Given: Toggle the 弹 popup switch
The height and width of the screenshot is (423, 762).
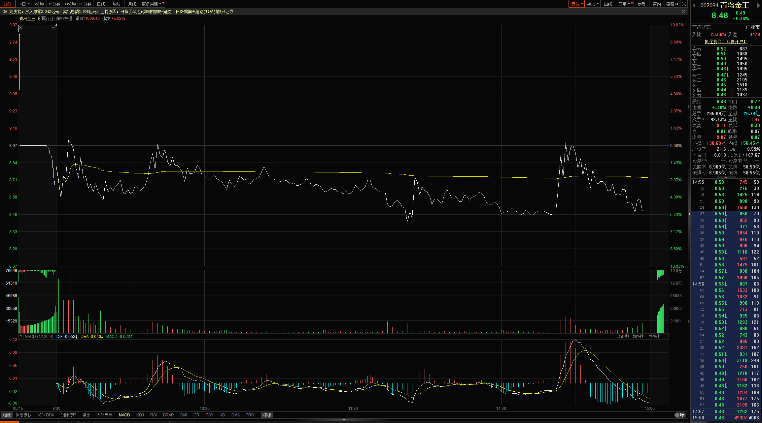Looking at the screenshot, I should tap(680, 415).
